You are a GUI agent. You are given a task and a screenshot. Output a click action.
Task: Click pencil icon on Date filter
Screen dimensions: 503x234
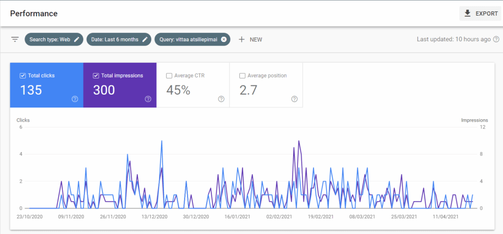[145, 39]
